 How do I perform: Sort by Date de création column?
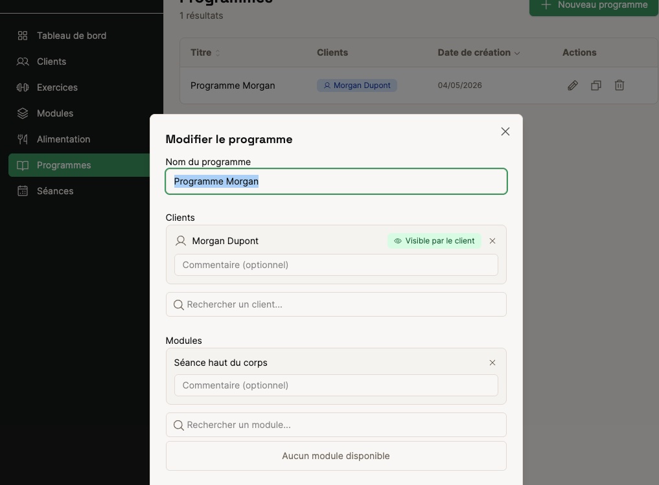479,52
